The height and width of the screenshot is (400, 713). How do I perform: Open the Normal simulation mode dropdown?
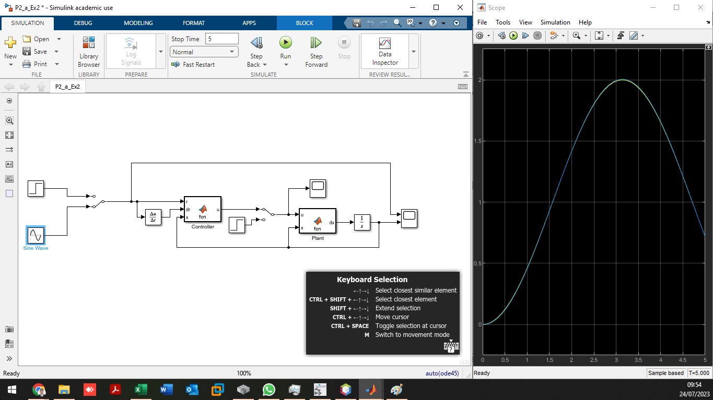click(204, 52)
